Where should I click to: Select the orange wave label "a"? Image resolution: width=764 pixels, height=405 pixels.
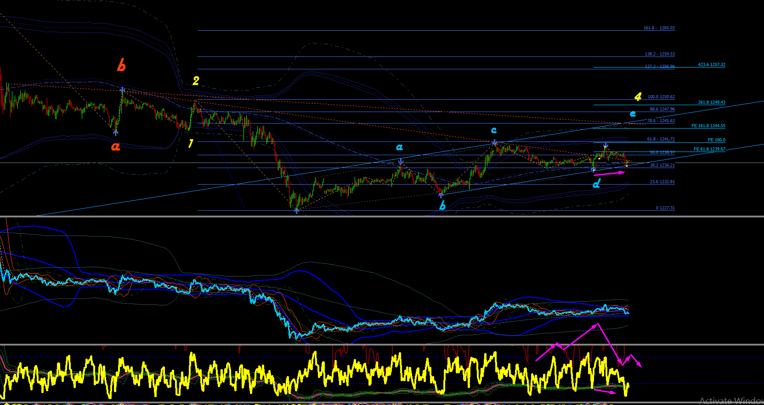(116, 146)
